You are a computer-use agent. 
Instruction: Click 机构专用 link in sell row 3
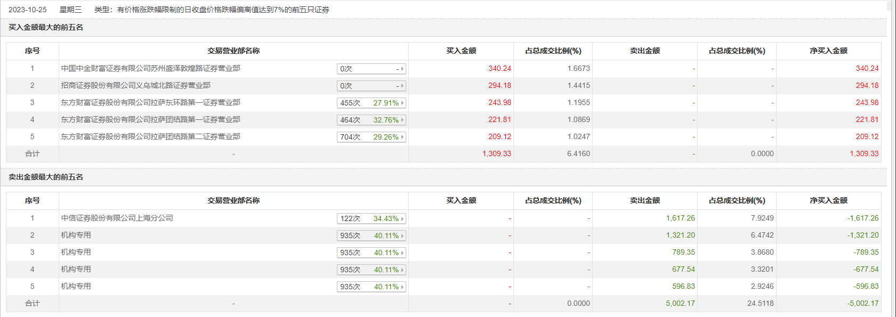[x=76, y=252]
